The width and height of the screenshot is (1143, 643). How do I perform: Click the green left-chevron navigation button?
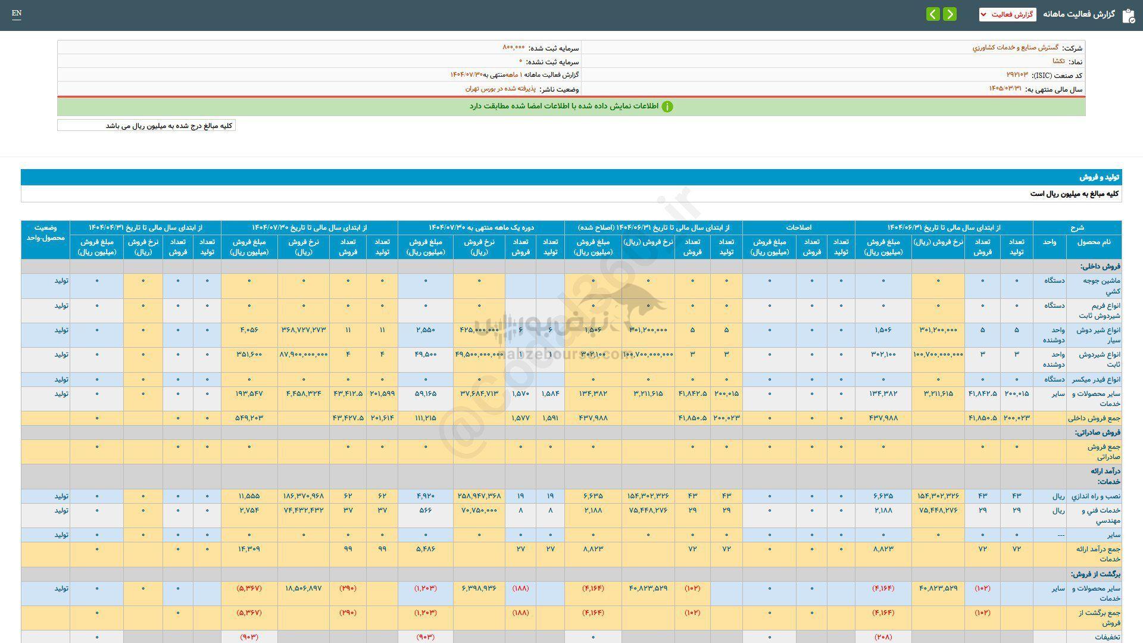[x=933, y=14]
